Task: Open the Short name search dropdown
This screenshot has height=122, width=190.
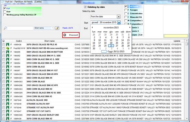Action: 52,28
